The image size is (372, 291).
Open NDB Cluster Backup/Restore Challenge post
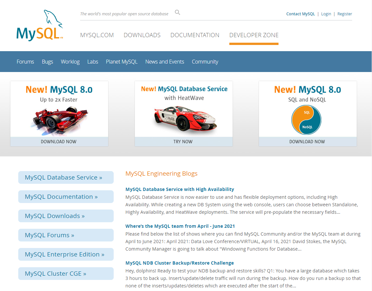coord(179,263)
